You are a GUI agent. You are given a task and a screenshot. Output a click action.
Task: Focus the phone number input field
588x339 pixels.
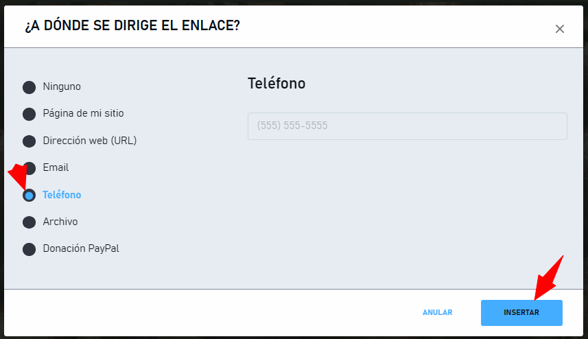(x=408, y=126)
